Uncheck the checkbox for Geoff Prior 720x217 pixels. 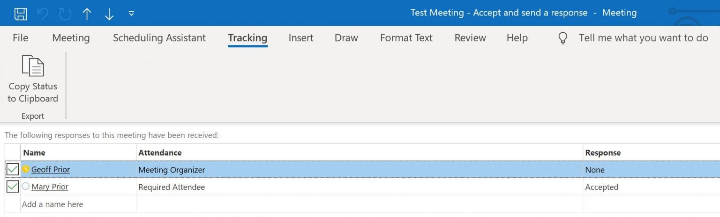coord(13,170)
